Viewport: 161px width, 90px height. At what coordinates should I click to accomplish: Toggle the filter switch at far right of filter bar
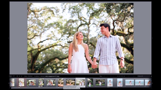pos(151,76)
